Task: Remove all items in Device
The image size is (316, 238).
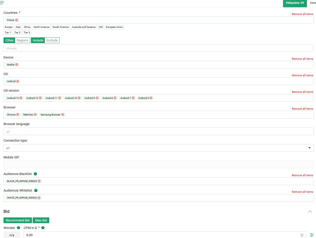Action: [x=302, y=59]
